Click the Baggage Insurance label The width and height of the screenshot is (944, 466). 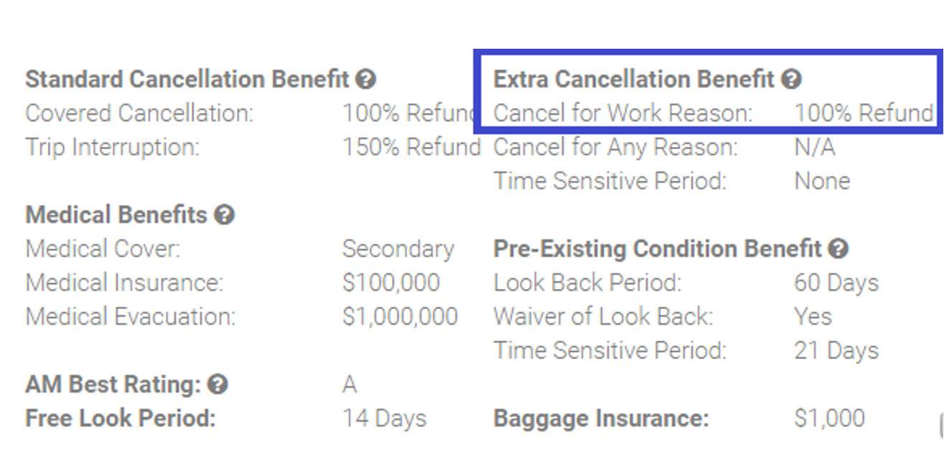tap(601, 419)
